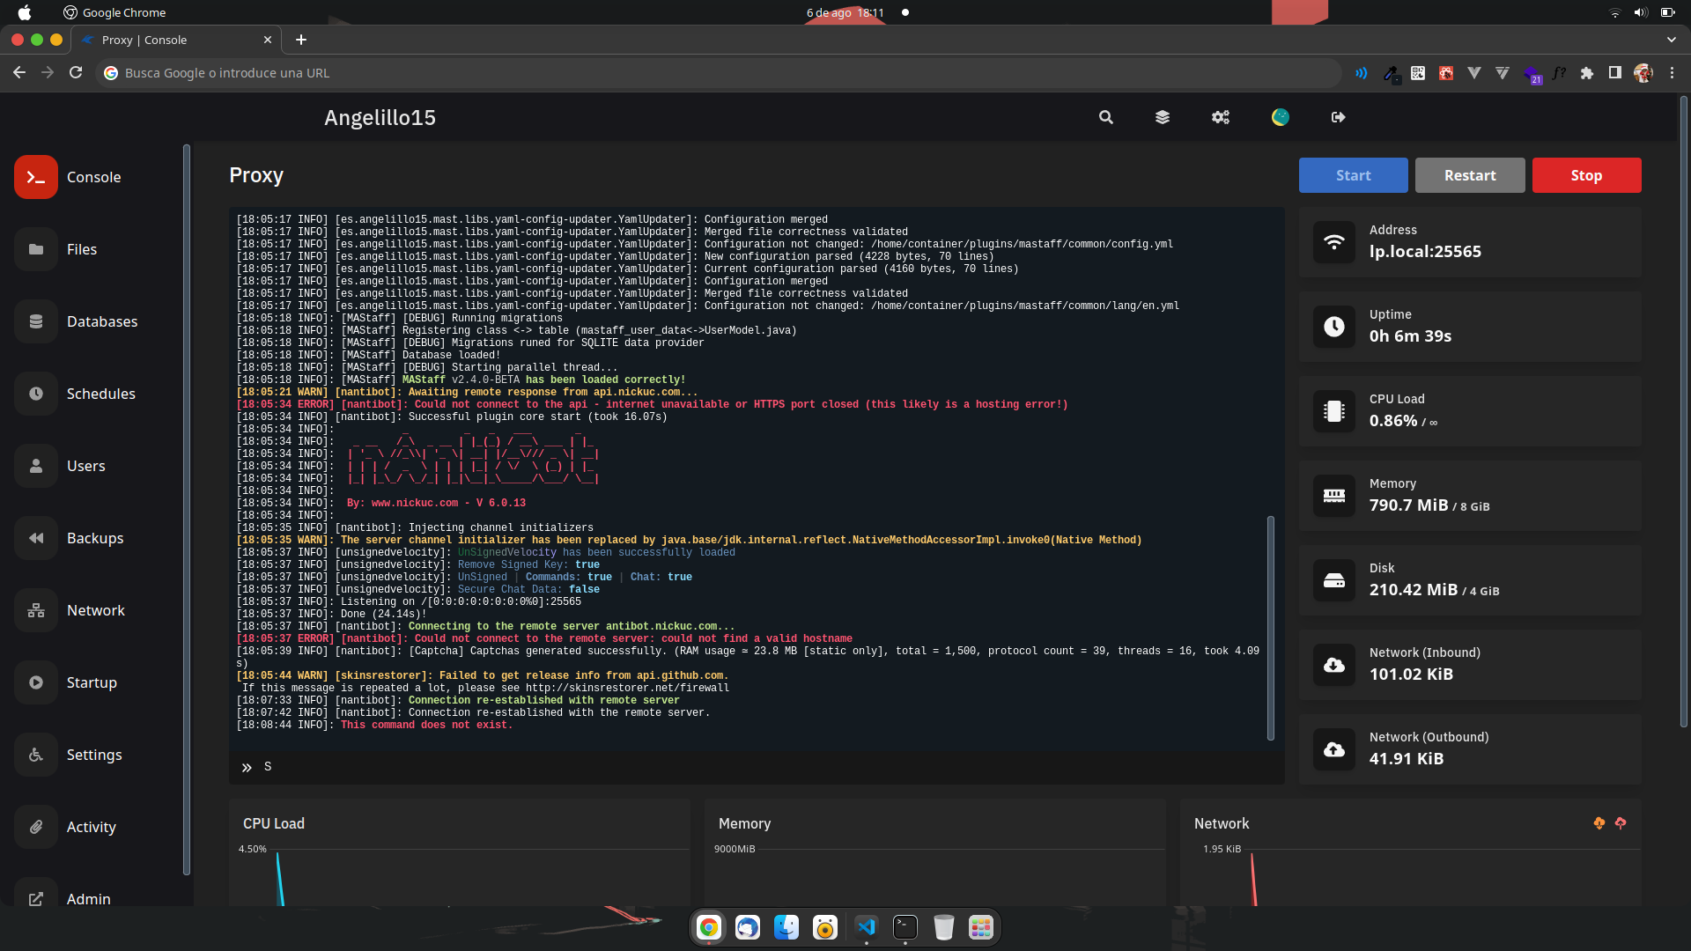
Task: Click the orange inbound network cloud icon
Action: pyautogui.click(x=1599, y=823)
